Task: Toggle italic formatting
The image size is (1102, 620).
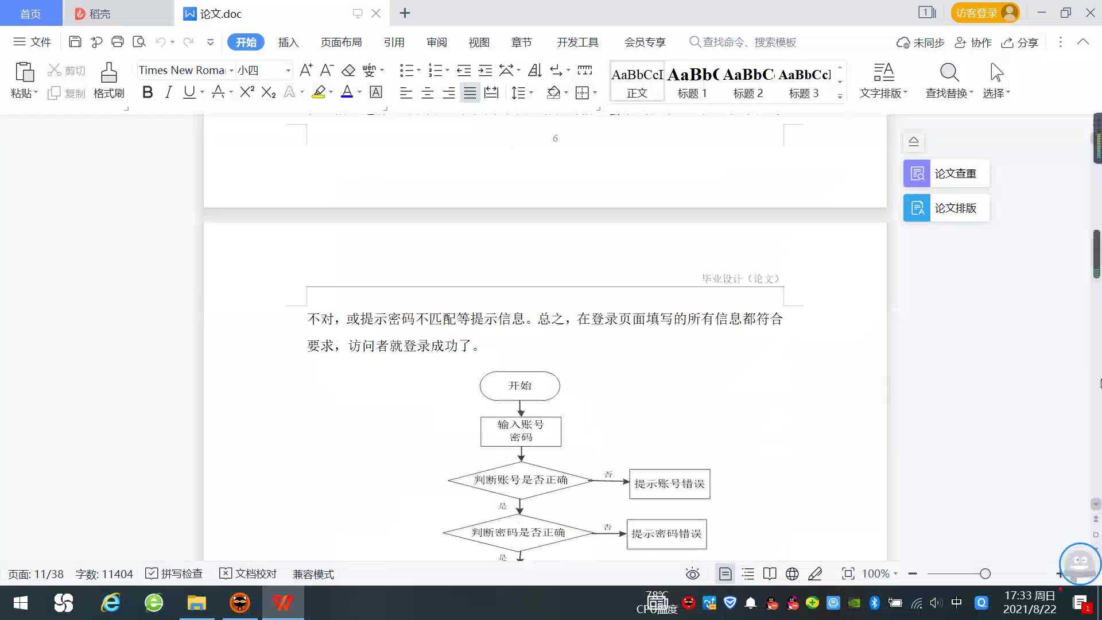Action: [168, 92]
